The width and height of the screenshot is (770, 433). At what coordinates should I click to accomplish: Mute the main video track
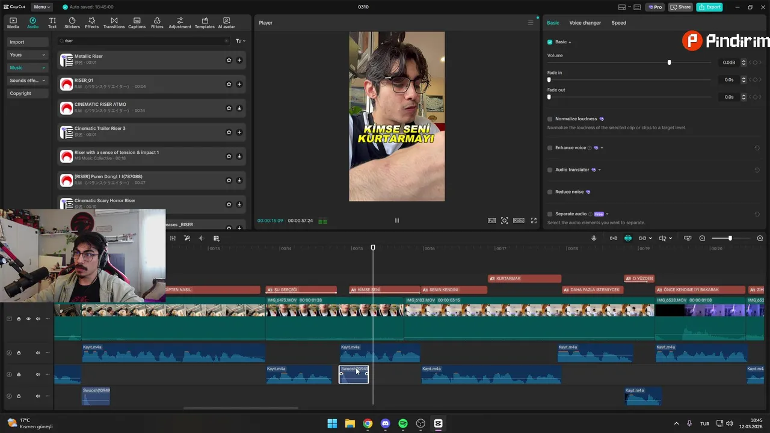pyautogui.click(x=38, y=319)
